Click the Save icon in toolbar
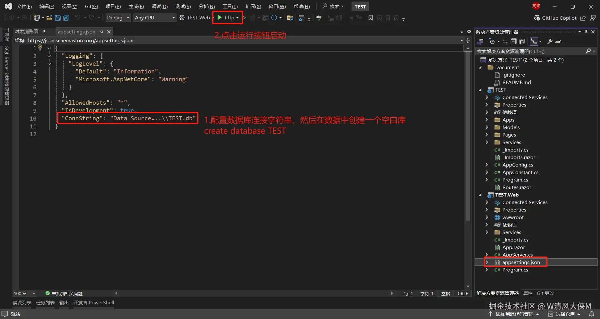 point(58,18)
